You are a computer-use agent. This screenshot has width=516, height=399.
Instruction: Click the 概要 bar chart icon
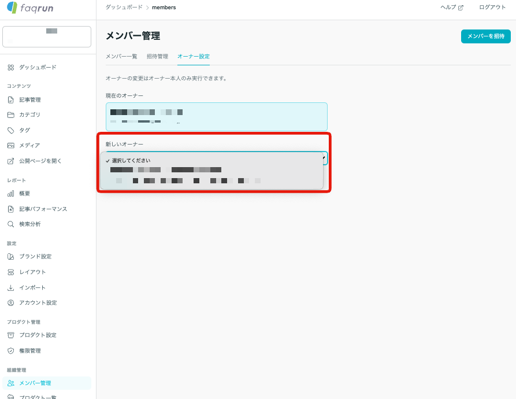pos(11,194)
